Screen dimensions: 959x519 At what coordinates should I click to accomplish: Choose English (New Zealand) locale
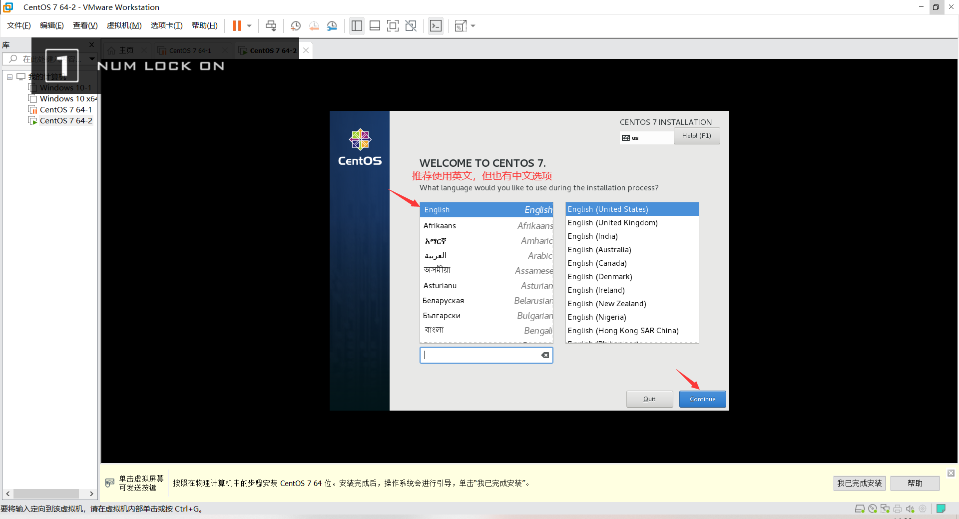pyautogui.click(x=632, y=304)
